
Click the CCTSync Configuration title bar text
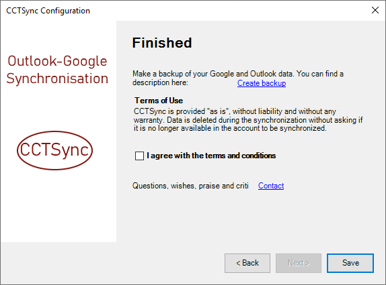click(x=48, y=11)
